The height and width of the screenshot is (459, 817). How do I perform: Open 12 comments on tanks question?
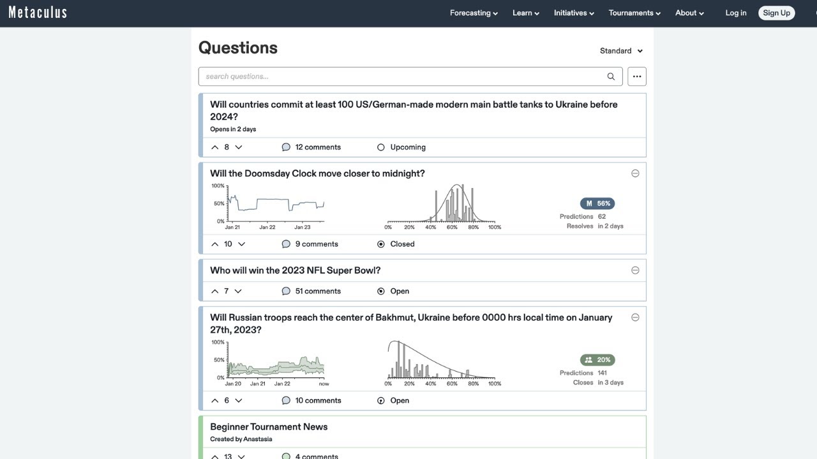pos(318,147)
